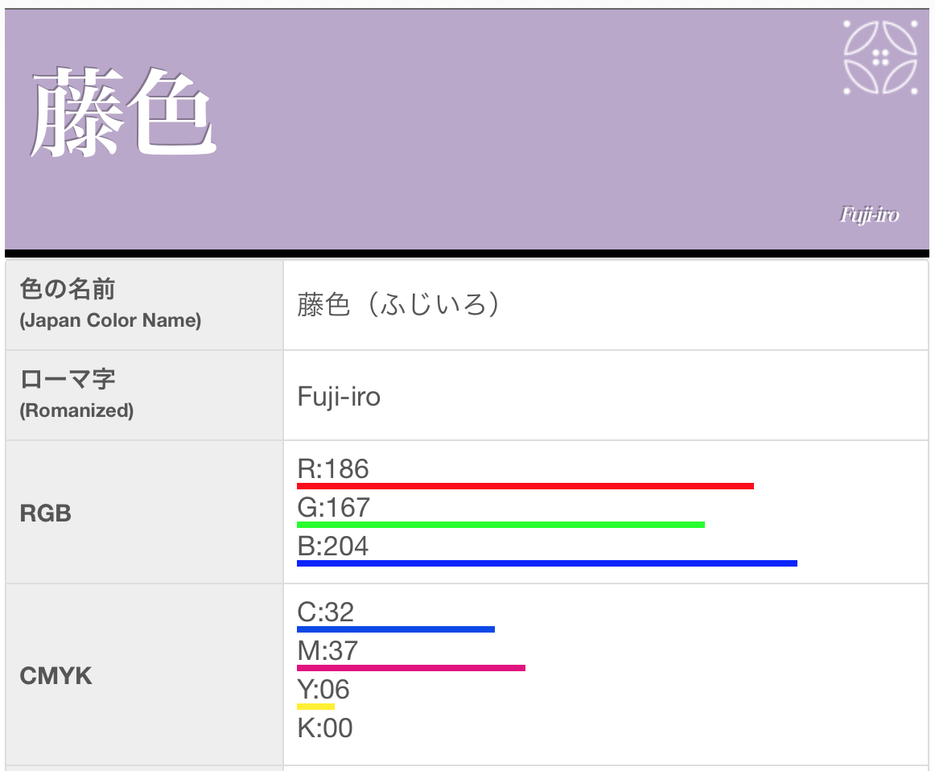The height and width of the screenshot is (771, 935).
Task: Click the B:204 value label
Action: pyautogui.click(x=333, y=546)
